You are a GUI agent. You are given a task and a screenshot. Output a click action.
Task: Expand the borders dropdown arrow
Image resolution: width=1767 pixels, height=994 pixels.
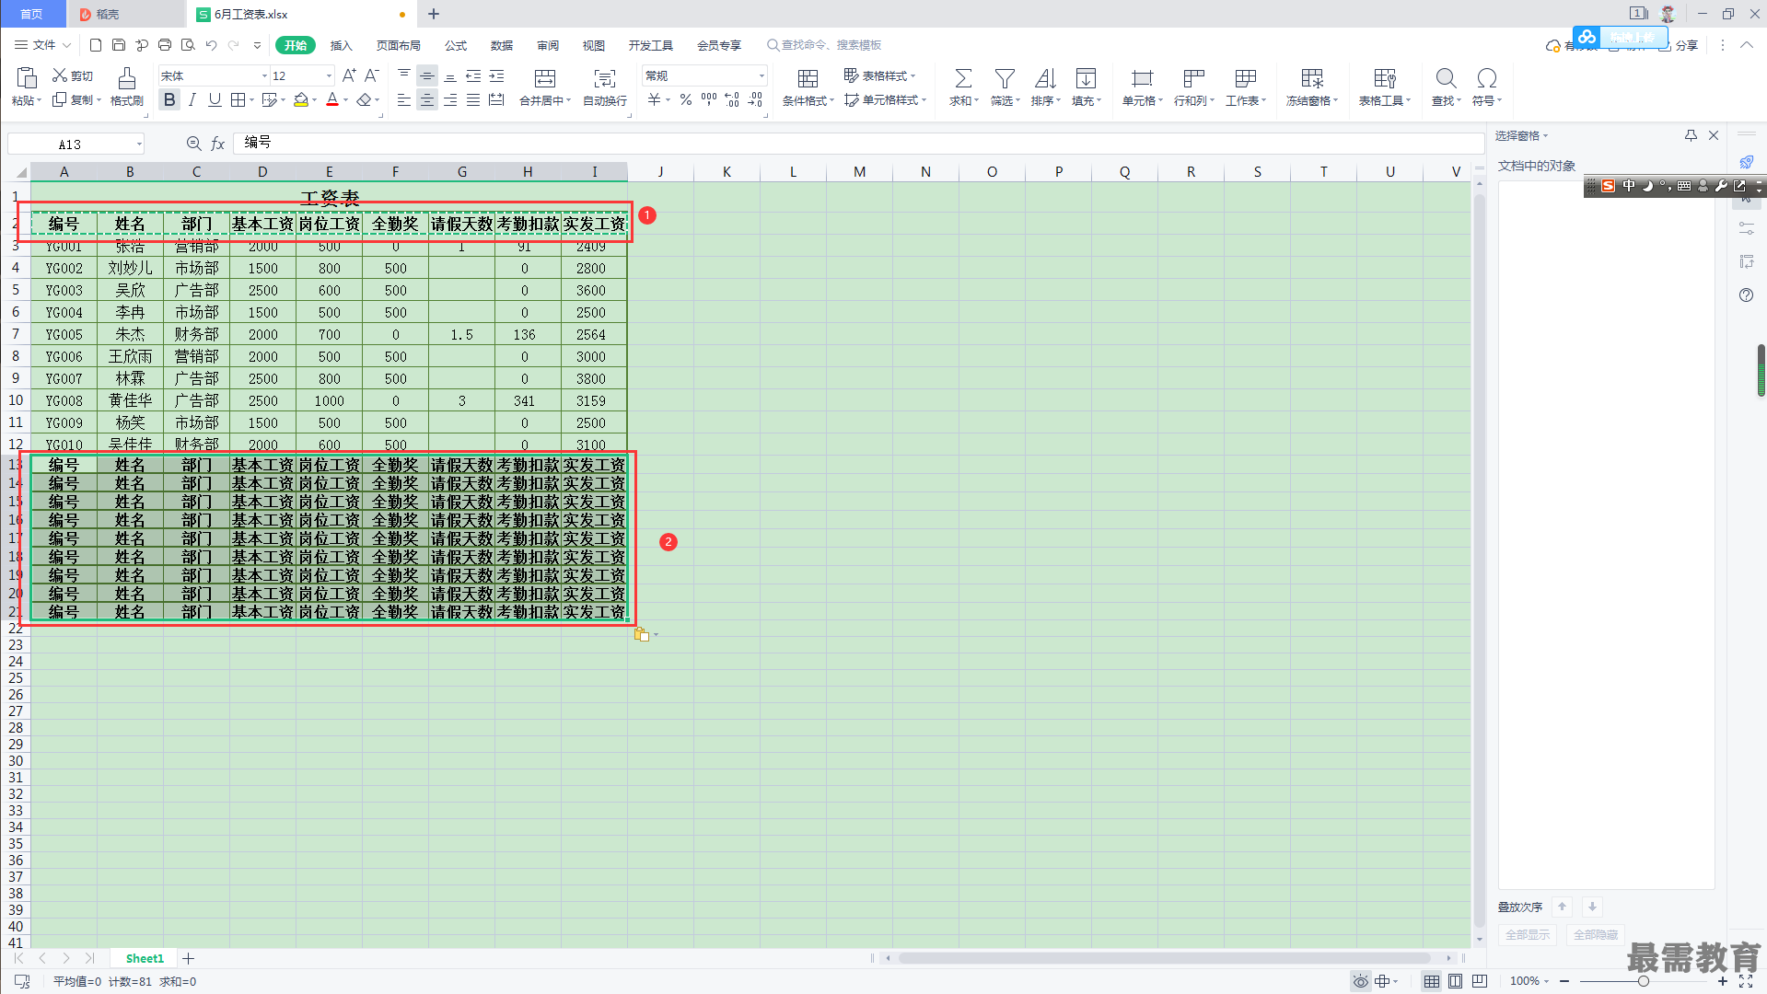click(x=252, y=100)
